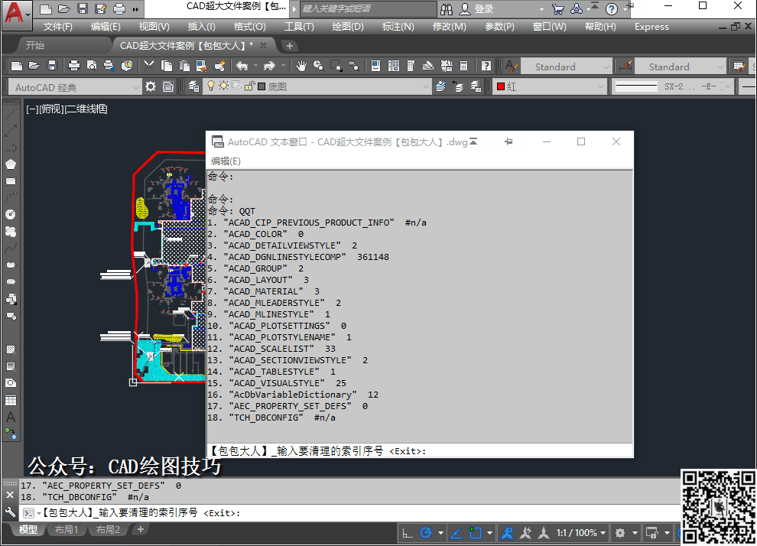Open the 绘图(D) menu

[348, 27]
